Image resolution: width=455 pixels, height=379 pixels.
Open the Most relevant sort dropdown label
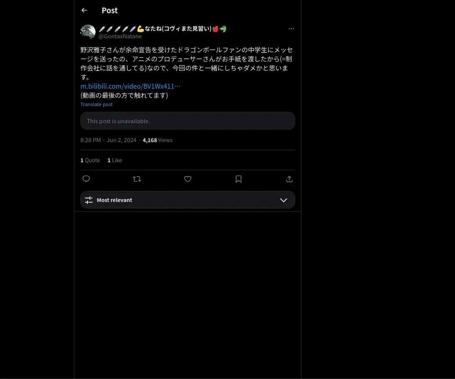pyautogui.click(x=115, y=200)
